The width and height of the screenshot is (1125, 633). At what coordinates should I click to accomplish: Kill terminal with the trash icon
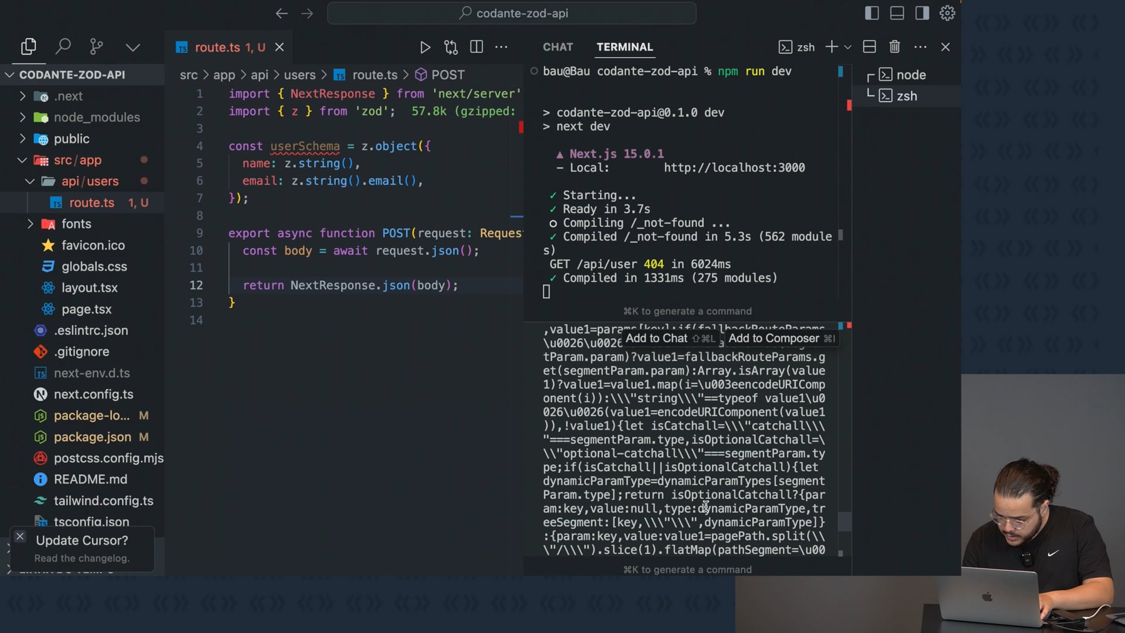[x=894, y=47]
